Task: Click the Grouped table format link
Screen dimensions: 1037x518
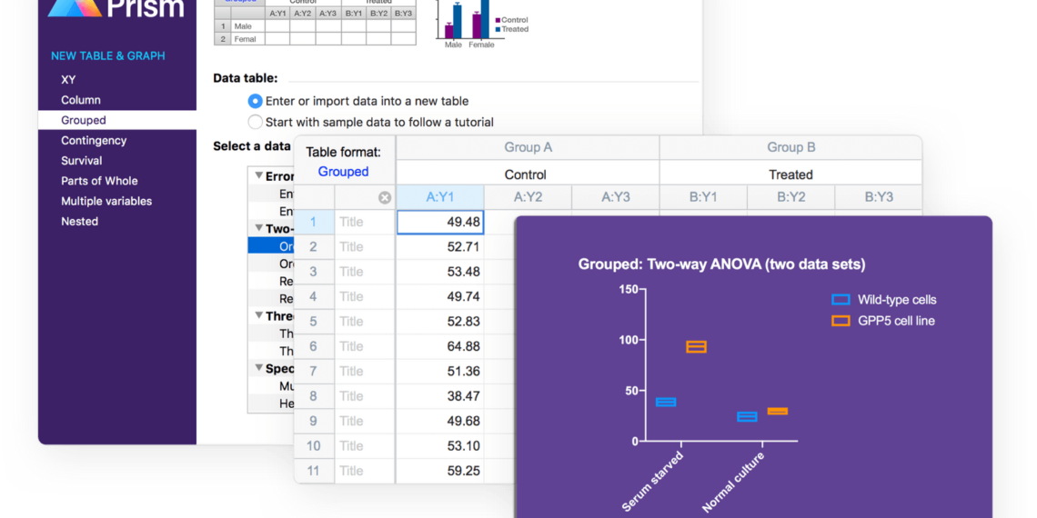Action: [343, 172]
